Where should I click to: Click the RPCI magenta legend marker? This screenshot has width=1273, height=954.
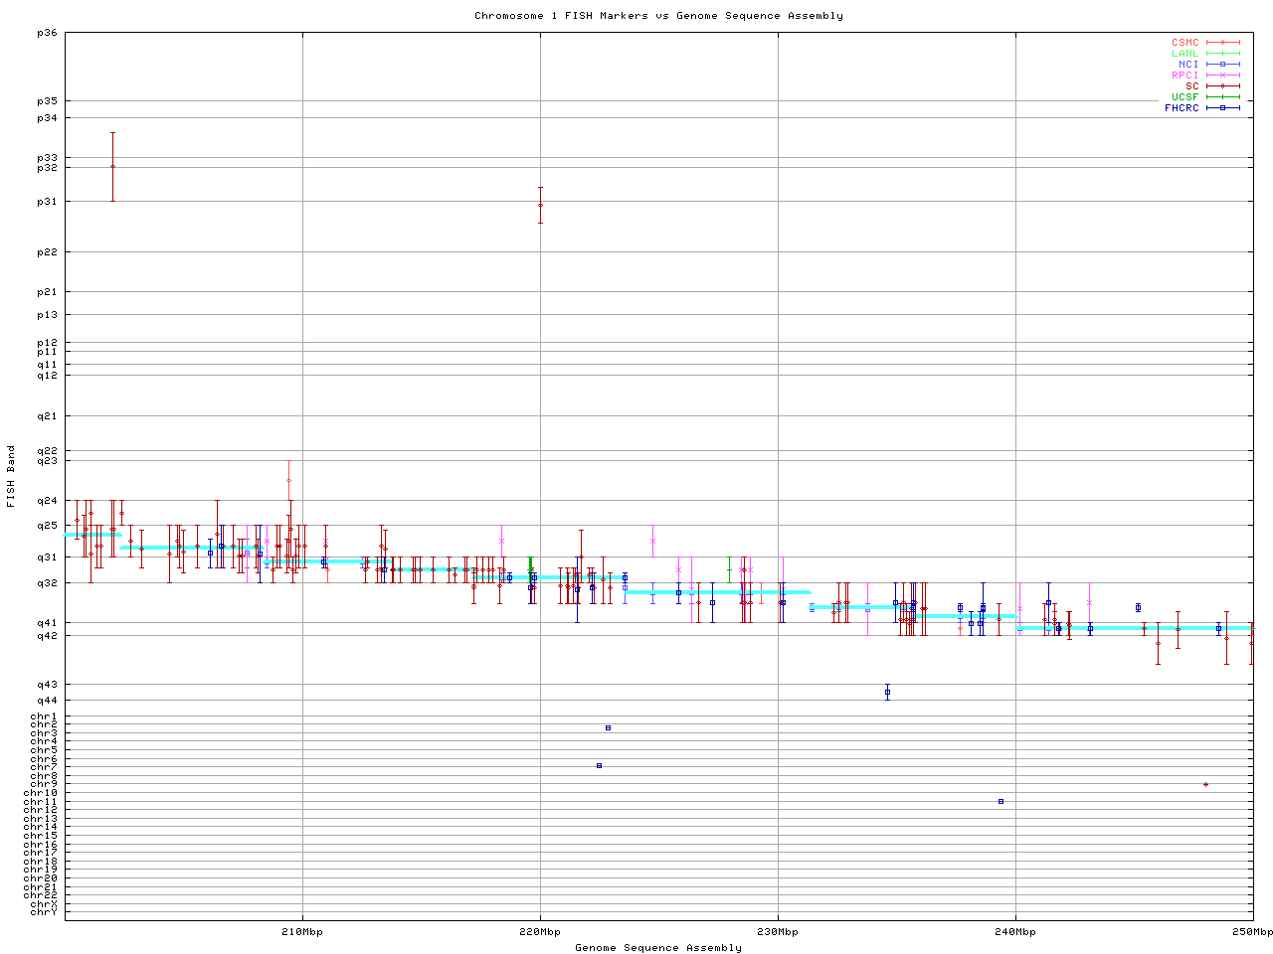(x=1222, y=76)
